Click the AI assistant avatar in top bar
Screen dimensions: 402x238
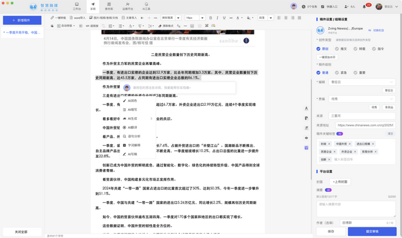[x=294, y=6]
